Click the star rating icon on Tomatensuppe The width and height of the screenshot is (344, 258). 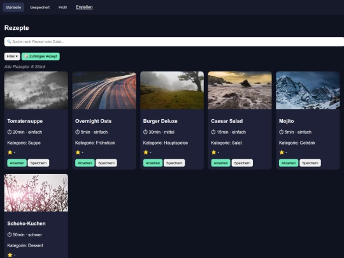[x=10, y=152]
